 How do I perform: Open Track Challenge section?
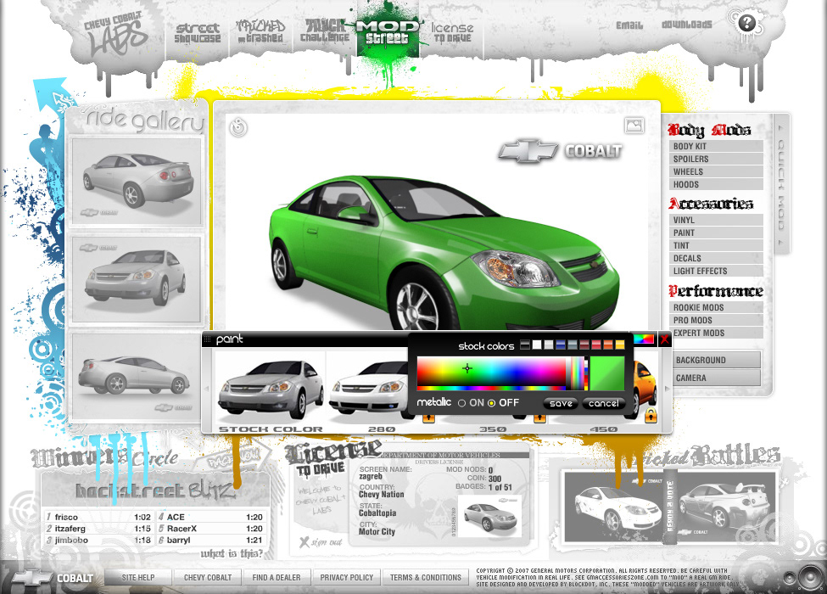325,31
